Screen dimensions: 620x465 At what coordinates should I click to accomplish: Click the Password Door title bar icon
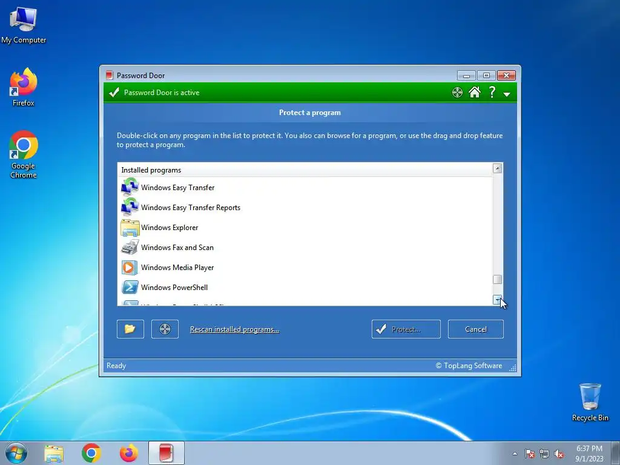point(110,75)
